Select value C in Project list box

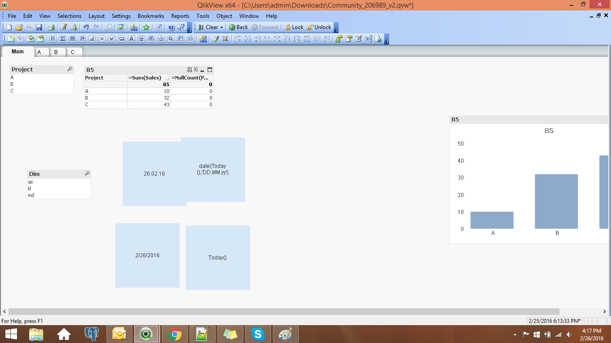42,91
